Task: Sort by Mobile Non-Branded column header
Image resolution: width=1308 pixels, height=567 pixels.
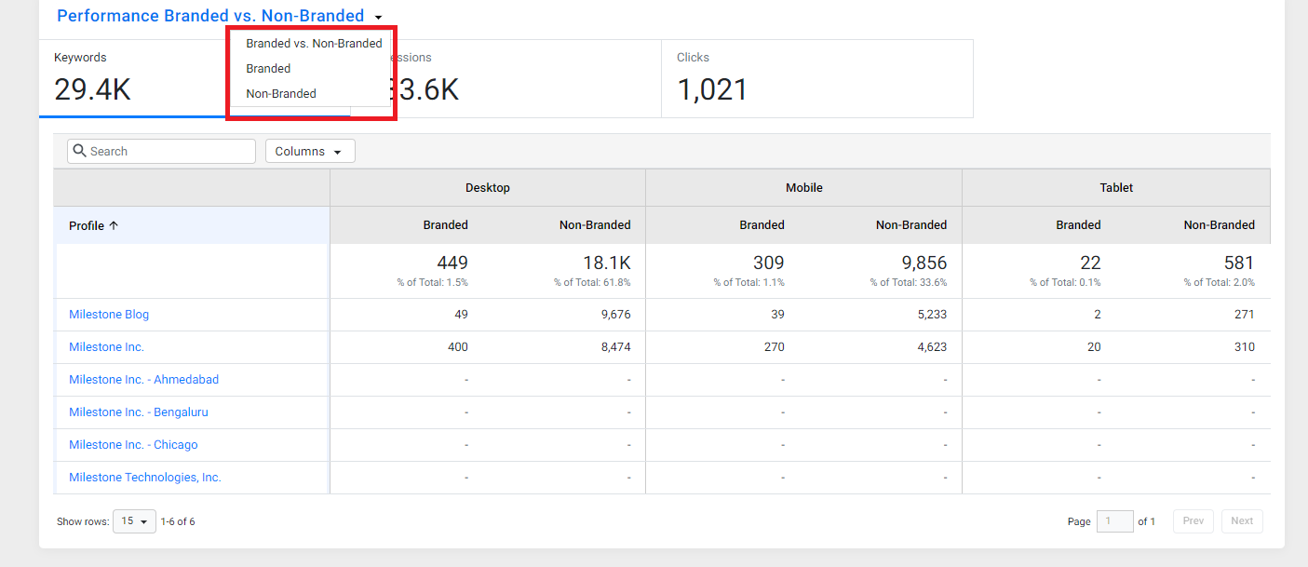Action: coord(911,225)
